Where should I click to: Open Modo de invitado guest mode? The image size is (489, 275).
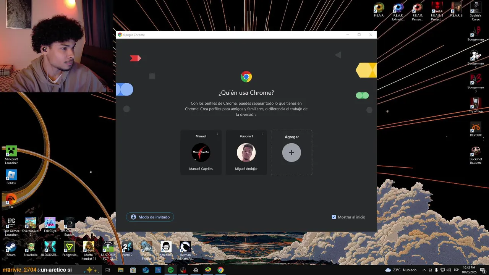click(x=150, y=217)
